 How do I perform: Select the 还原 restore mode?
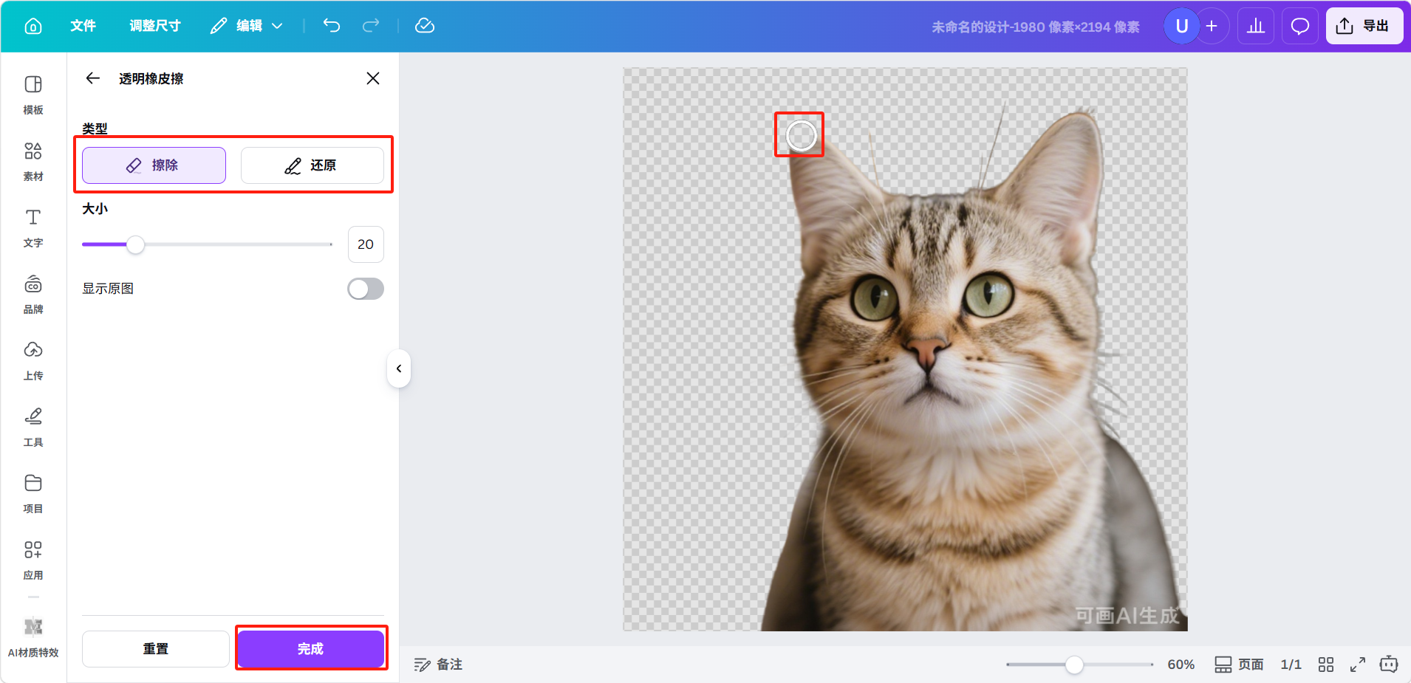point(312,165)
